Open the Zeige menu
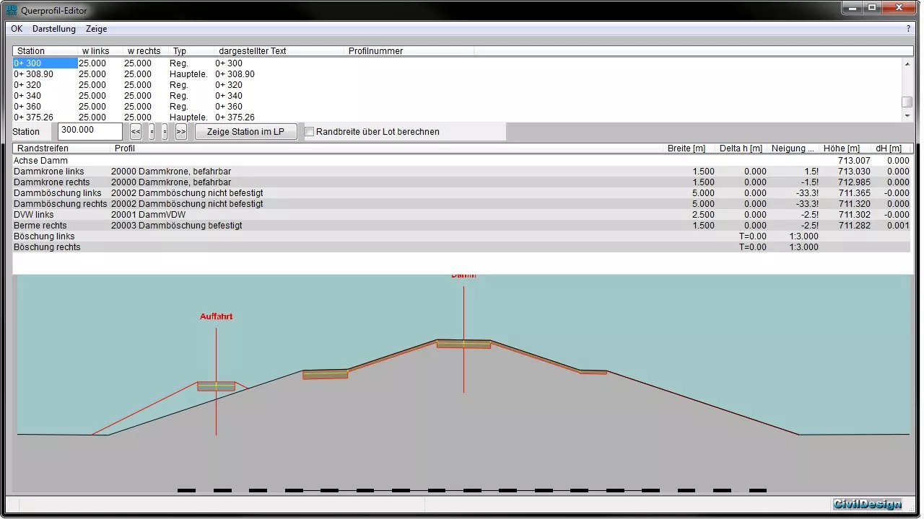 96,29
